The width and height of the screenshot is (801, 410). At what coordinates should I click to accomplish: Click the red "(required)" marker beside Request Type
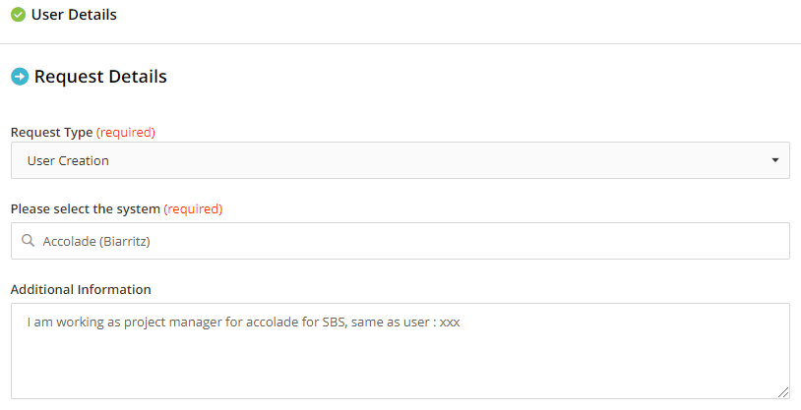126,132
